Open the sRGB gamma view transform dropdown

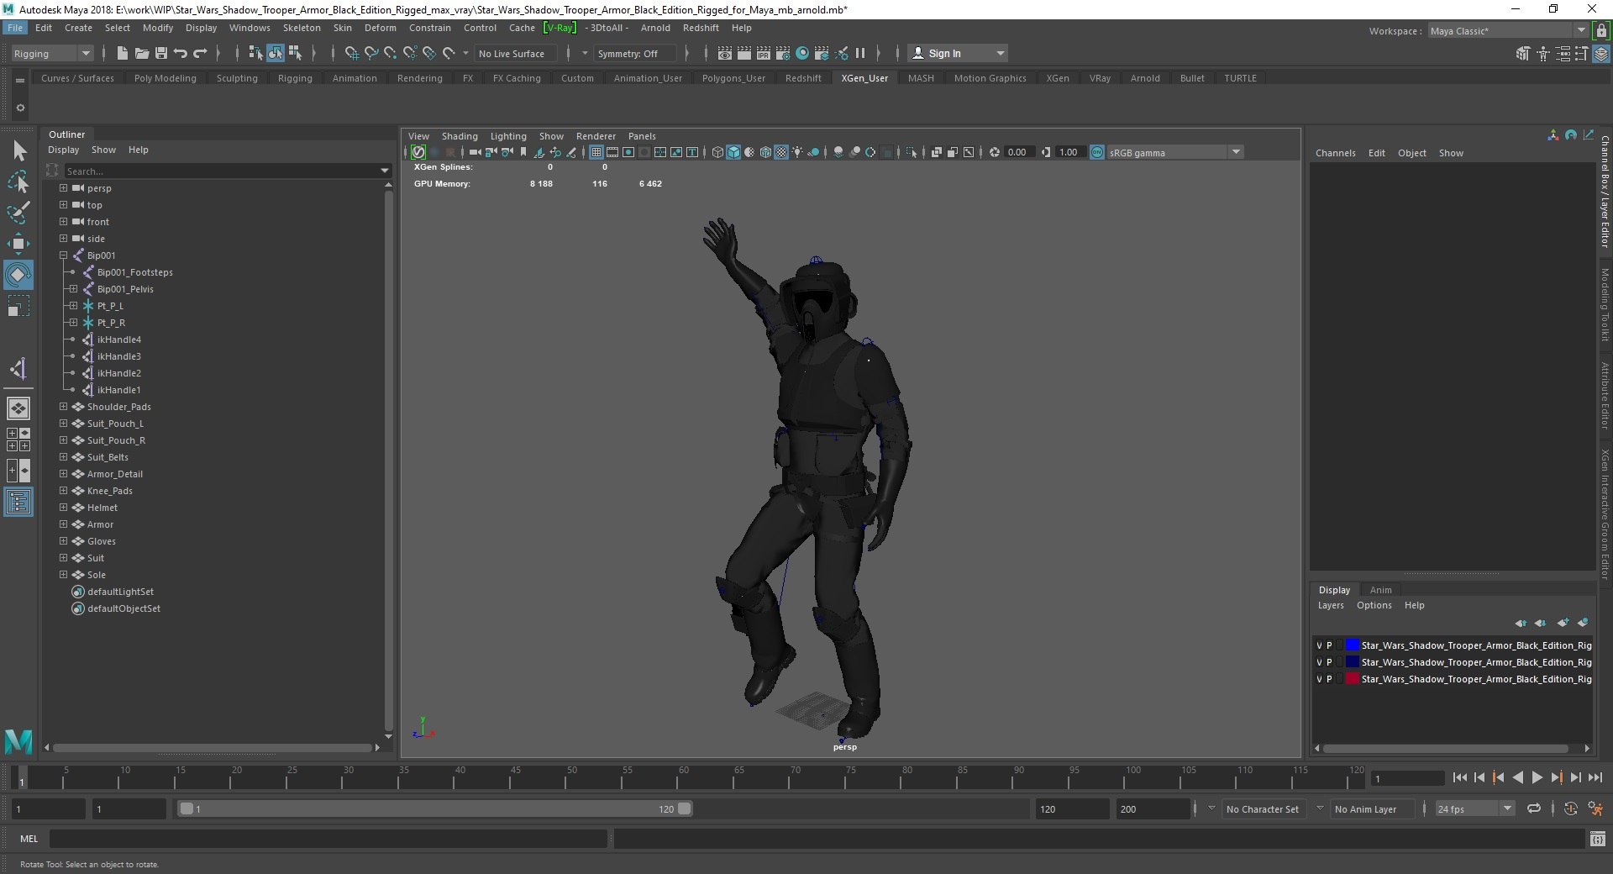pyautogui.click(x=1174, y=152)
